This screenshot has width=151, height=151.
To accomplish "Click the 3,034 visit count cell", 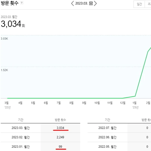I will coord(60,128).
